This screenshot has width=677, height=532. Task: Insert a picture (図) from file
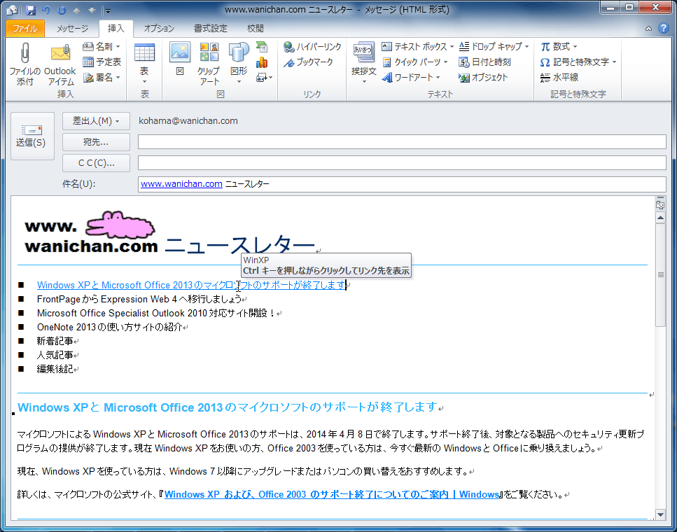coord(180,59)
